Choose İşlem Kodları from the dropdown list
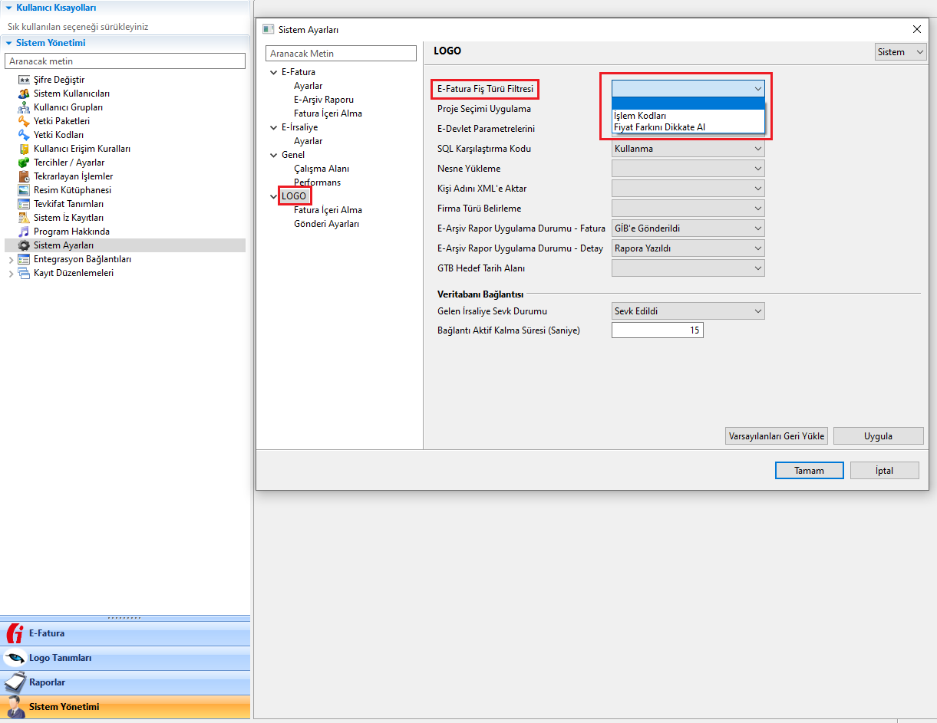 688,116
